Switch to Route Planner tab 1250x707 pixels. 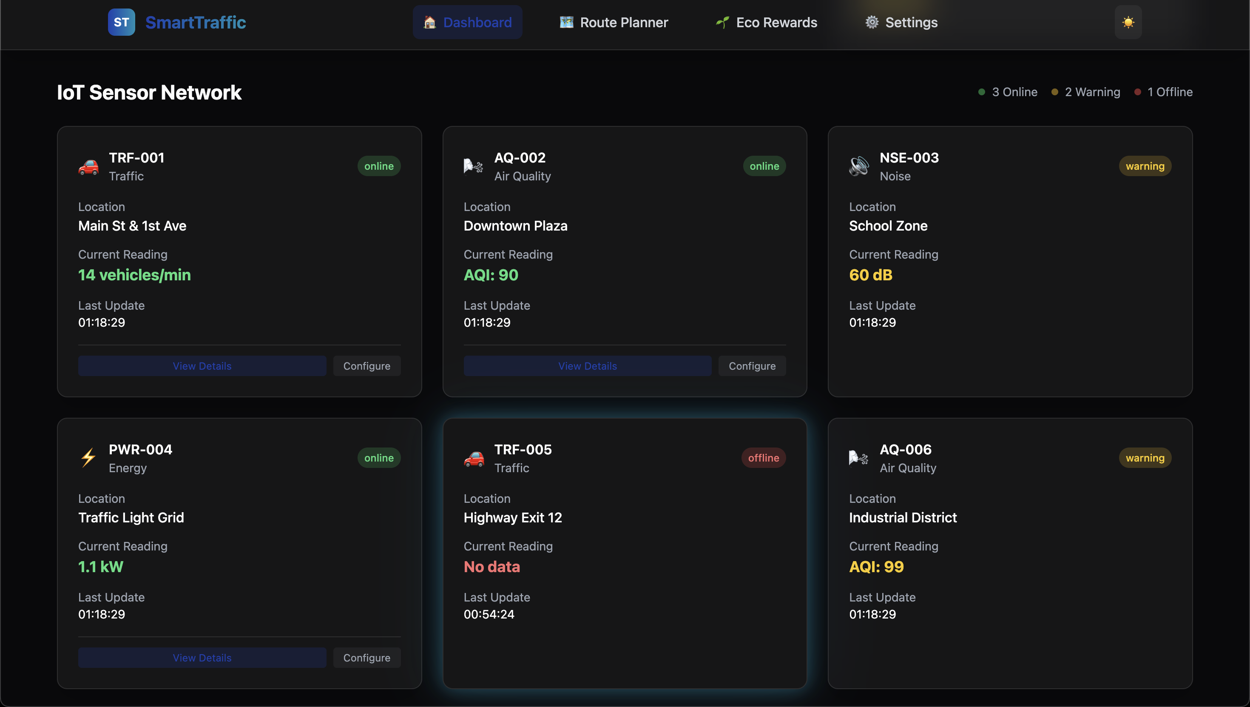[614, 23]
